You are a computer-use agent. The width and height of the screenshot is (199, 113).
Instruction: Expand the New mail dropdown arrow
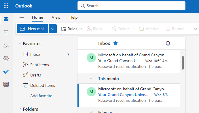pyautogui.click(x=53, y=29)
